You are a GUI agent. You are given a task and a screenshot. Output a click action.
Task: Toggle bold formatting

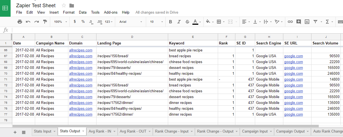171,22
